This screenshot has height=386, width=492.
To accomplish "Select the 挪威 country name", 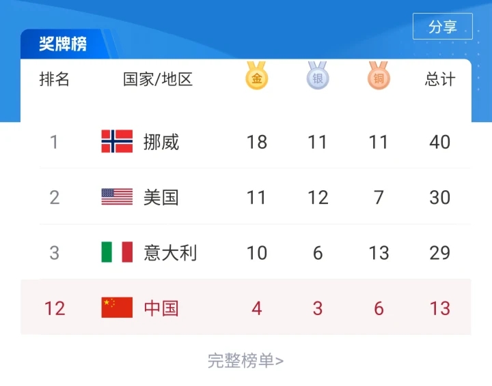I will [x=161, y=142].
